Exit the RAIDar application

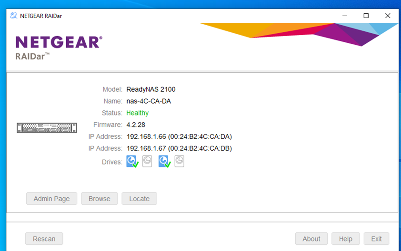pos(376,239)
